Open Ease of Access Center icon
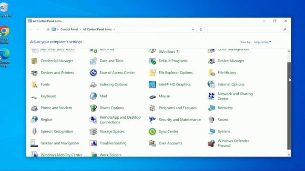Image resolution: width=305 pixels, height=171 pixels. tap(93, 73)
